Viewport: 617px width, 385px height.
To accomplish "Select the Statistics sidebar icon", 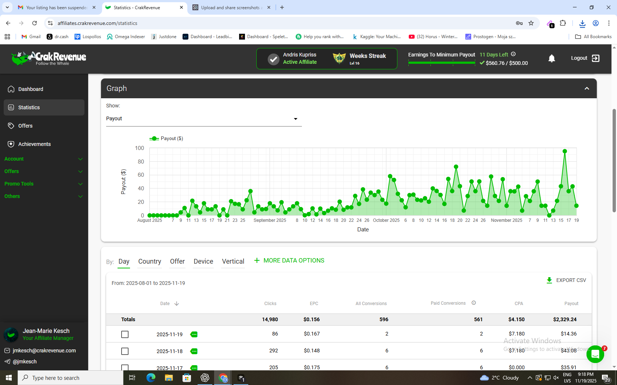I will tap(11, 107).
